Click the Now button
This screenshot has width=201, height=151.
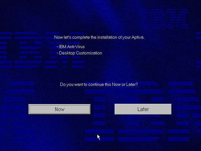59,109
